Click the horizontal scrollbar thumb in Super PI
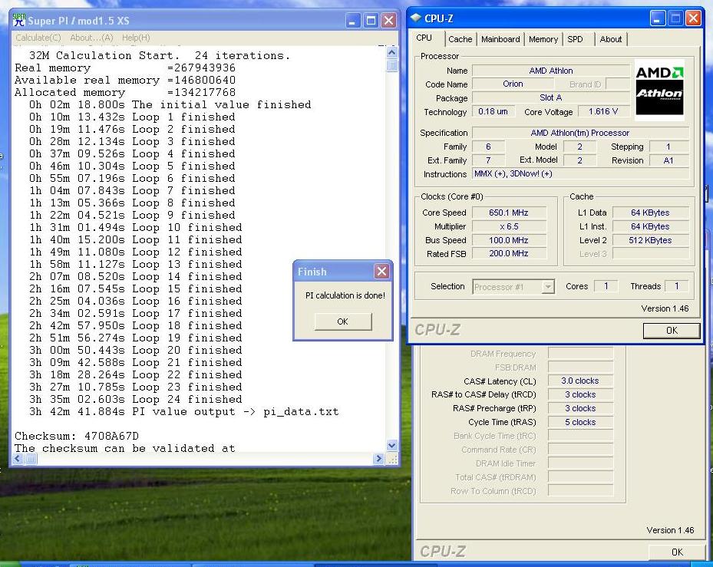 click(x=31, y=459)
